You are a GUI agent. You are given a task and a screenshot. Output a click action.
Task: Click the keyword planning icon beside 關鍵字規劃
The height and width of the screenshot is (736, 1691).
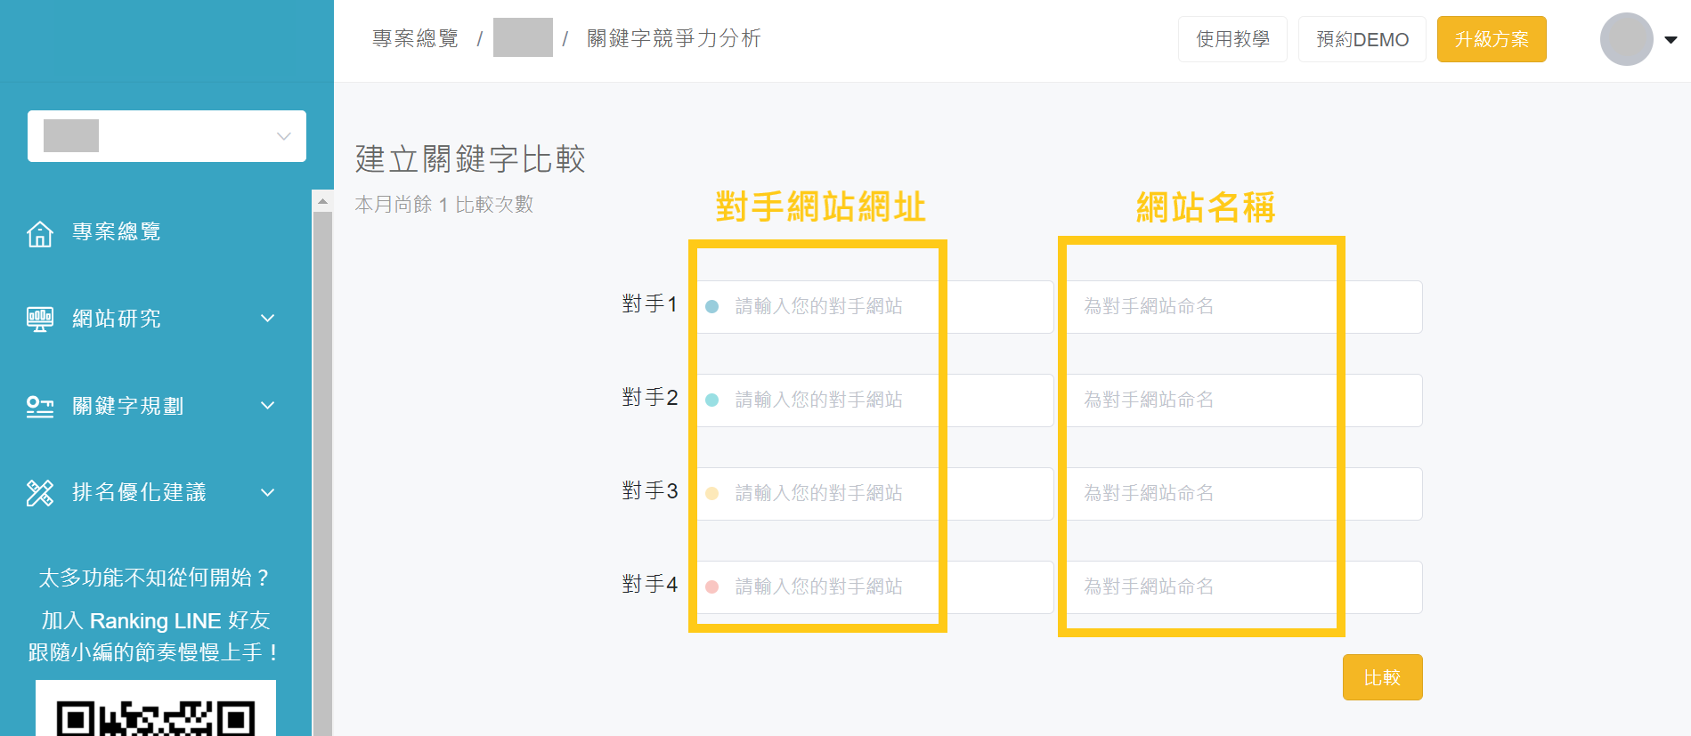(40, 407)
